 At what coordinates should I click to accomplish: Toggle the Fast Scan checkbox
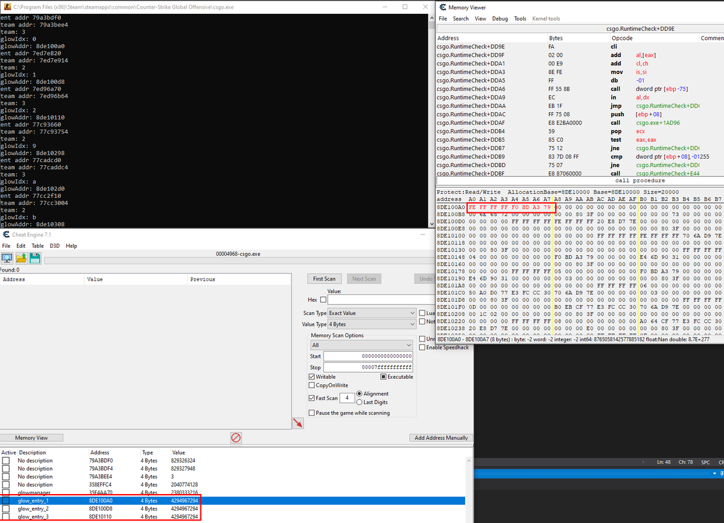[x=311, y=398]
